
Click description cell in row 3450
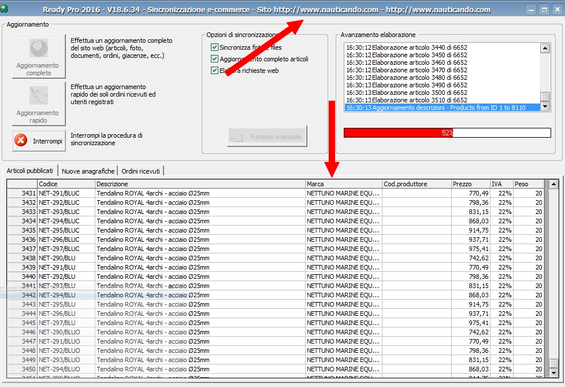pos(200,369)
